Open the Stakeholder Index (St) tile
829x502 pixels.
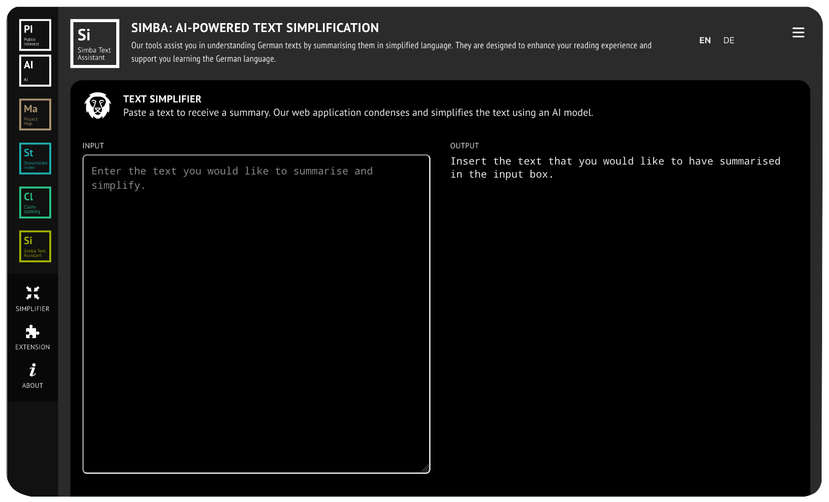point(35,158)
